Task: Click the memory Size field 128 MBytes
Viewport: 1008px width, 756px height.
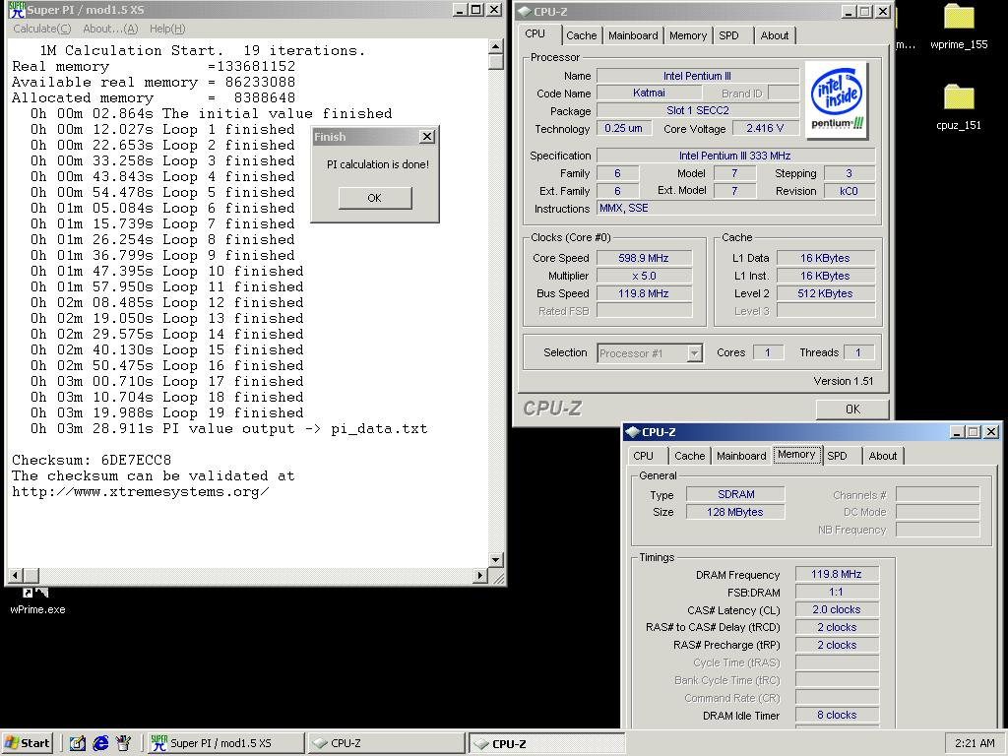Action: [x=735, y=512]
